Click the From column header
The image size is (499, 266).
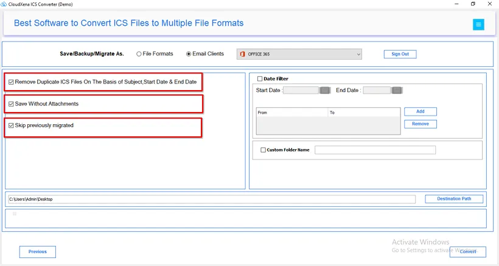coord(292,113)
